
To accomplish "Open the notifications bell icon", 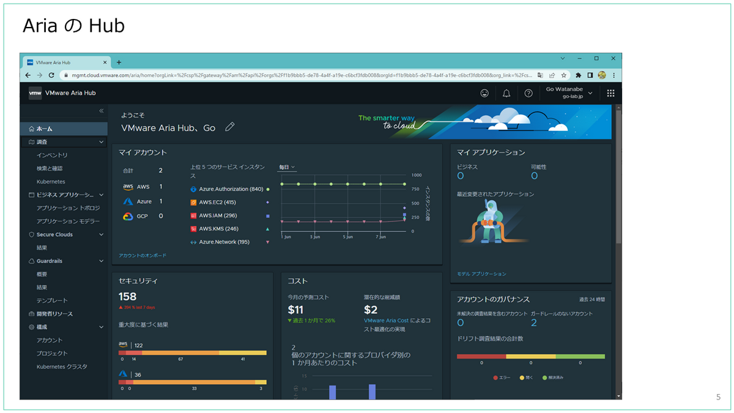I will [506, 93].
